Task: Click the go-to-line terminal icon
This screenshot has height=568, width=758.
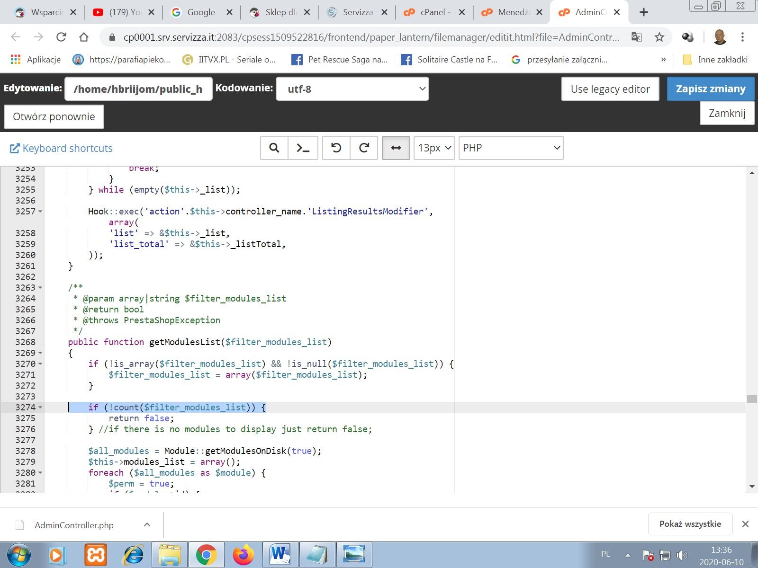Action: (303, 148)
